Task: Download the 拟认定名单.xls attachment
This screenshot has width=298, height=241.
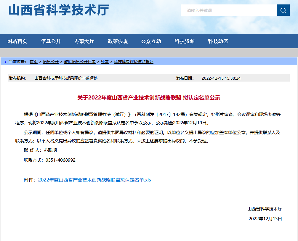Action: coord(94,180)
